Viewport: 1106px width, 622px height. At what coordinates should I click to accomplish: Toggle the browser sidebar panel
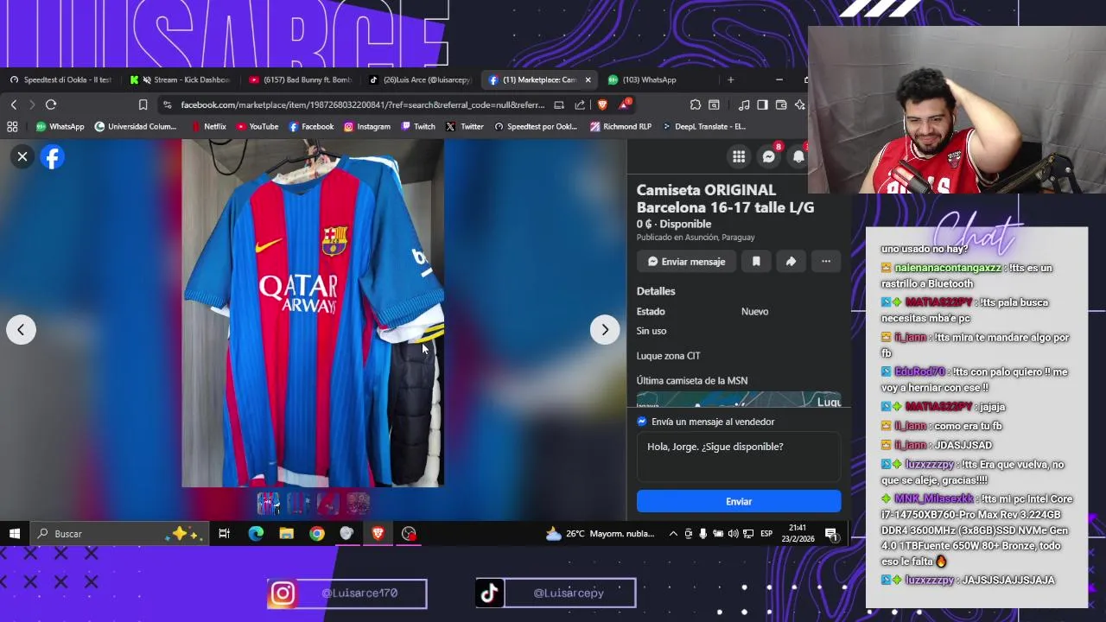tap(762, 105)
